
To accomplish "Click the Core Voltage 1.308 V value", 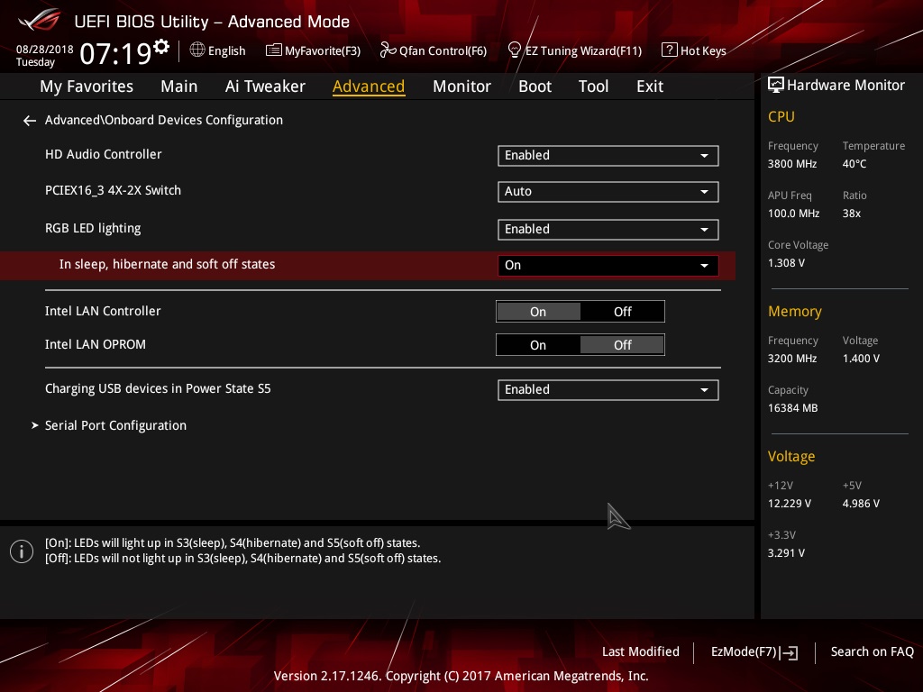I will (786, 263).
